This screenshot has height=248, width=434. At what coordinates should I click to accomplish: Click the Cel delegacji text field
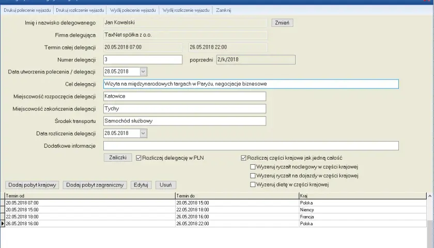(x=251, y=84)
